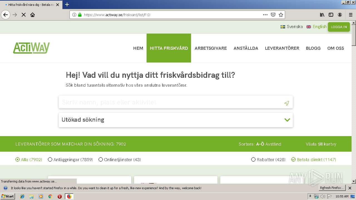The height and width of the screenshot is (200, 356).
Task: Toggle the Betala direkt (1147) filter
Action: 314,159
